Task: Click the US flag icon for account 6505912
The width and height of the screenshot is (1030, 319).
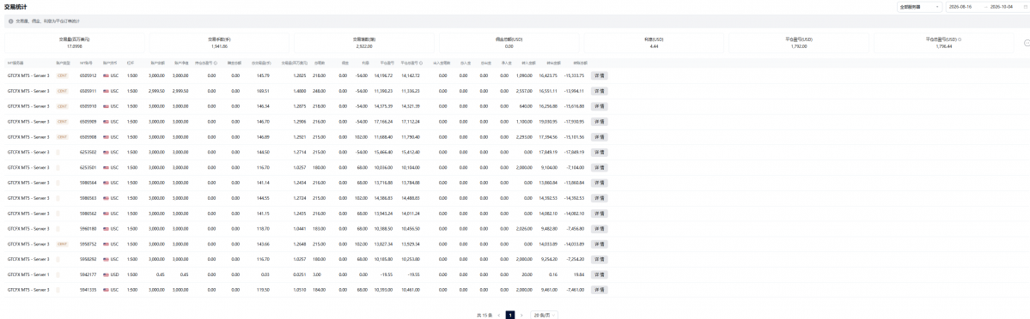Action: pos(106,75)
